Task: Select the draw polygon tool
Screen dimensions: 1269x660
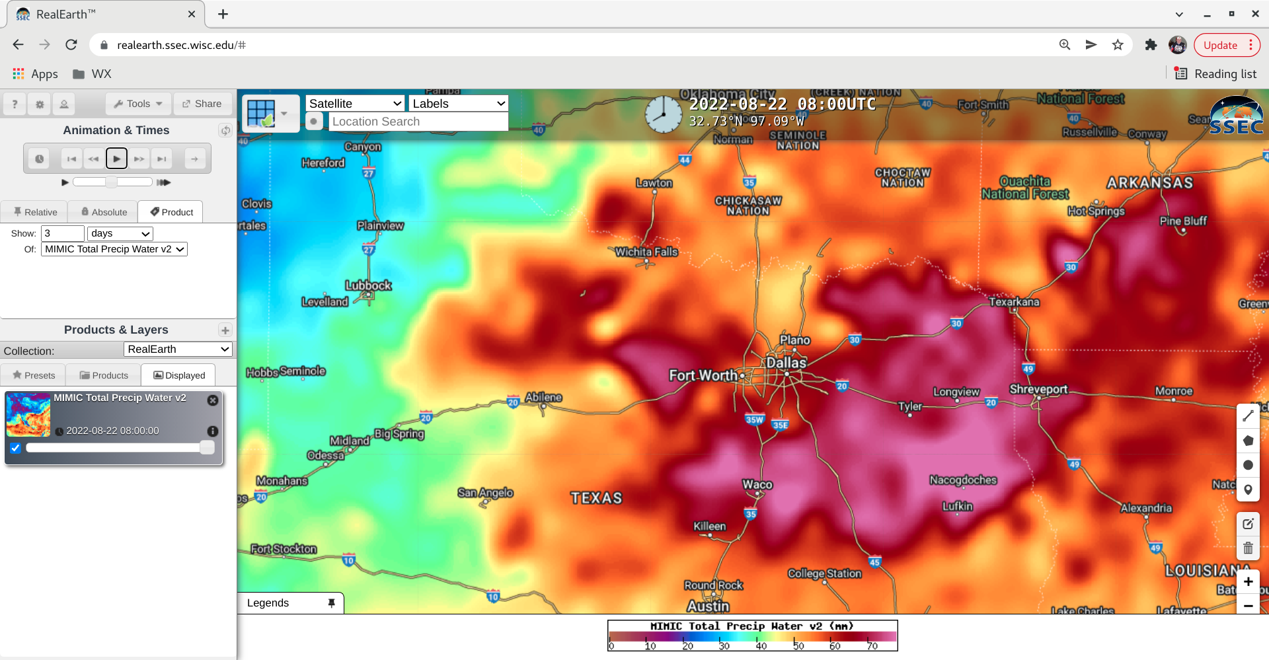Action: click(1248, 441)
